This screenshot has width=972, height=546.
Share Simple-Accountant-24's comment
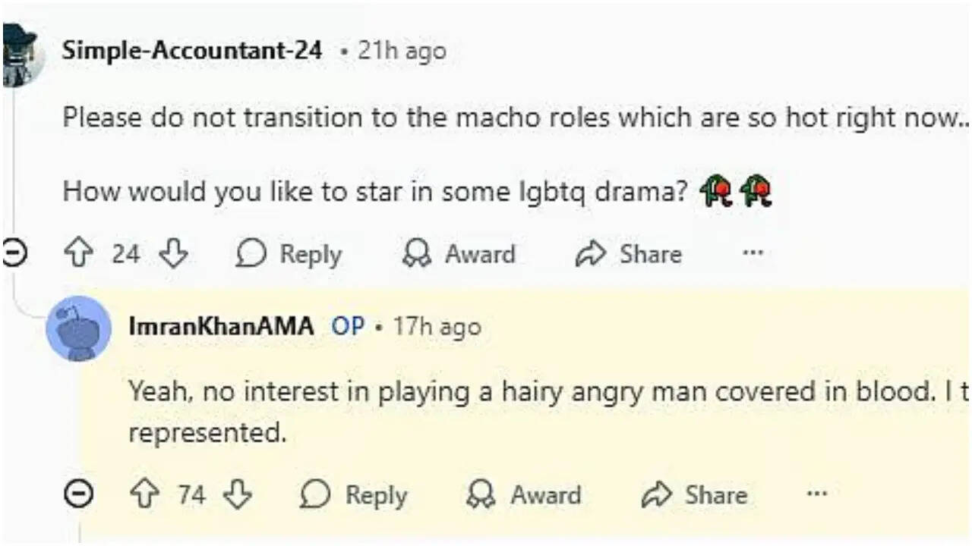(629, 253)
